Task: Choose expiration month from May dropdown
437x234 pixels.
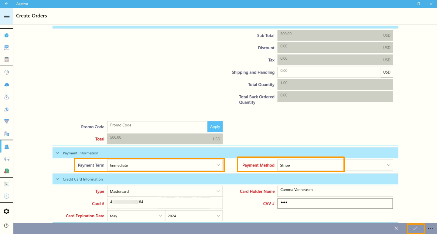Action: (136, 216)
